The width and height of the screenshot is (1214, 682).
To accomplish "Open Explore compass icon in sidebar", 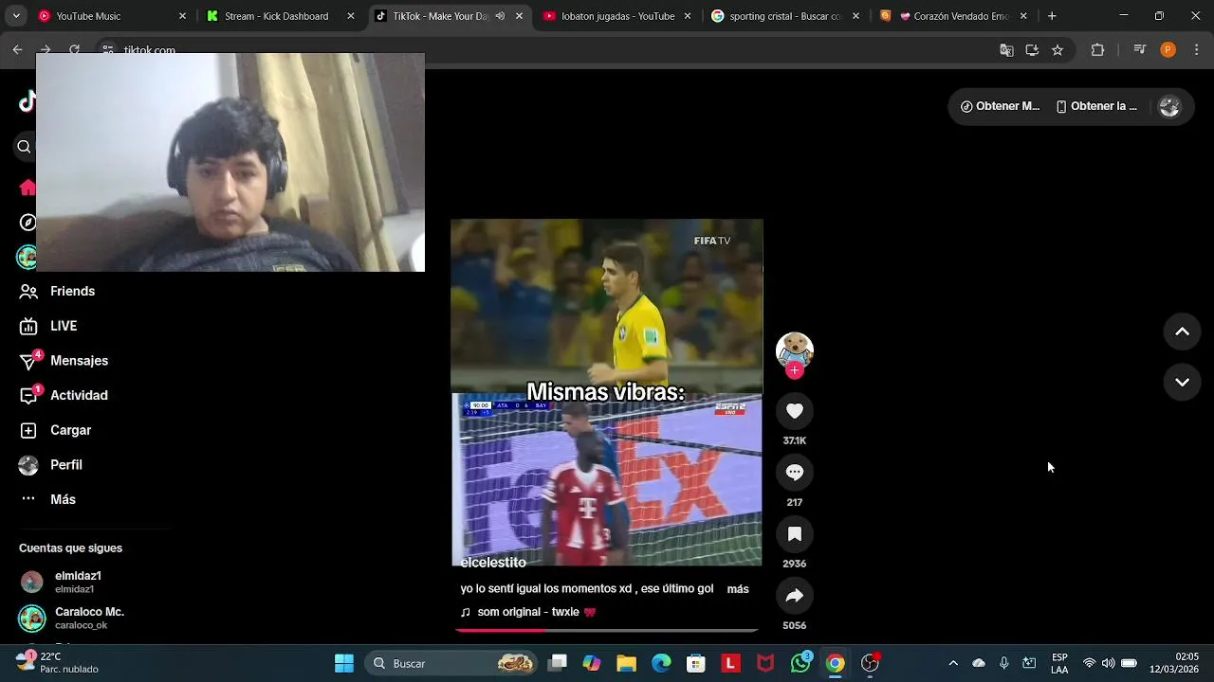I will (28, 223).
